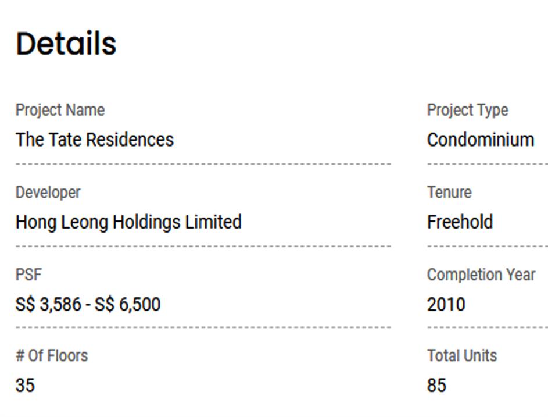The height and width of the screenshot is (417, 548).
Task: Click the Details heading
Action: point(66,44)
